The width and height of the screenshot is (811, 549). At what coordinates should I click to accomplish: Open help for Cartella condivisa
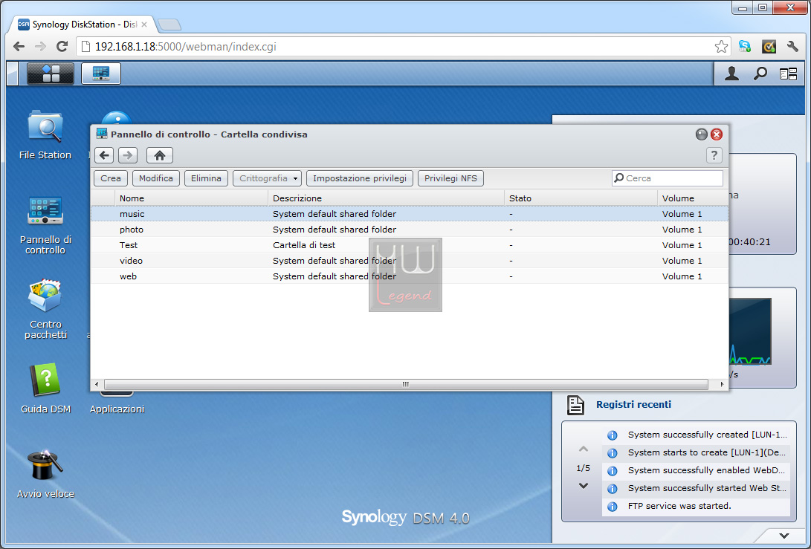(714, 155)
